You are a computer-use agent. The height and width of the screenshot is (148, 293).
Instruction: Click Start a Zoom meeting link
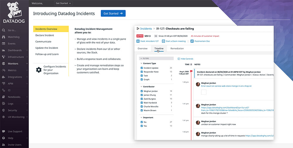pos(176,41)
